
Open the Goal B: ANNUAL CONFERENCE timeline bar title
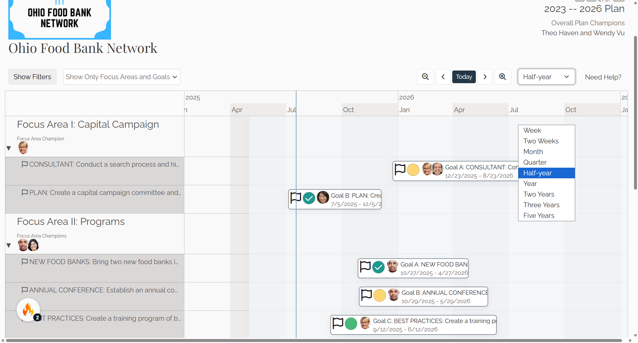[445, 293]
